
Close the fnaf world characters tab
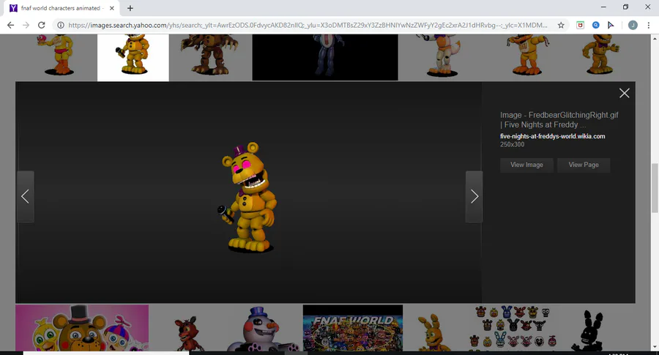[112, 8]
